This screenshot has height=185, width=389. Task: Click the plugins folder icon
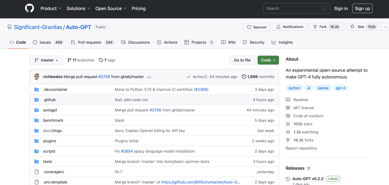click(37, 141)
